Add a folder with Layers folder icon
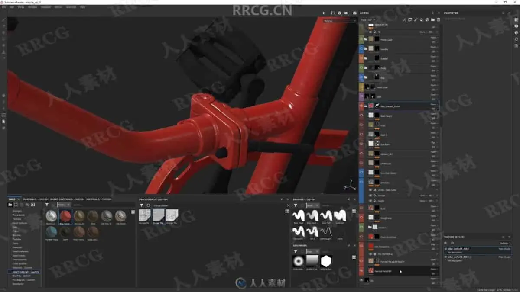The width and height of the screenshot is (520, 292). (x=432, y=20)
